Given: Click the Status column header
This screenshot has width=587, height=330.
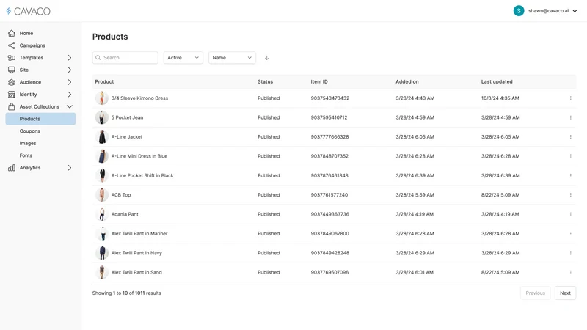Looking at the screenshot, I should [x=265, y=81].
